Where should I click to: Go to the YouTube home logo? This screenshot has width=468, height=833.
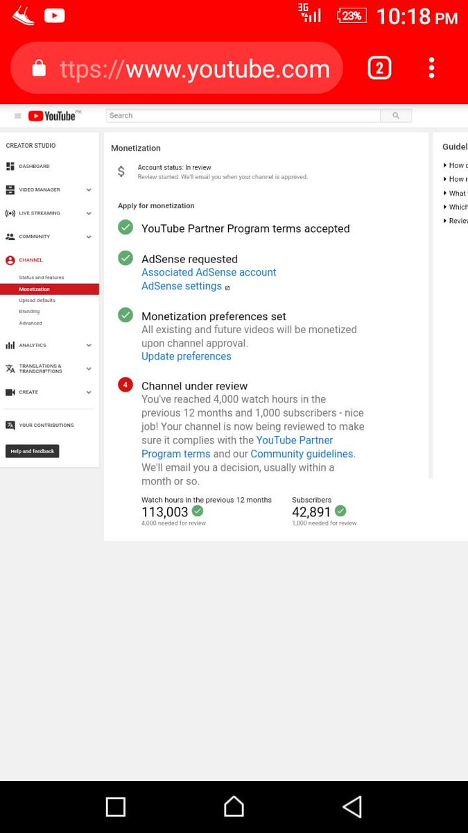click(52, 116)
